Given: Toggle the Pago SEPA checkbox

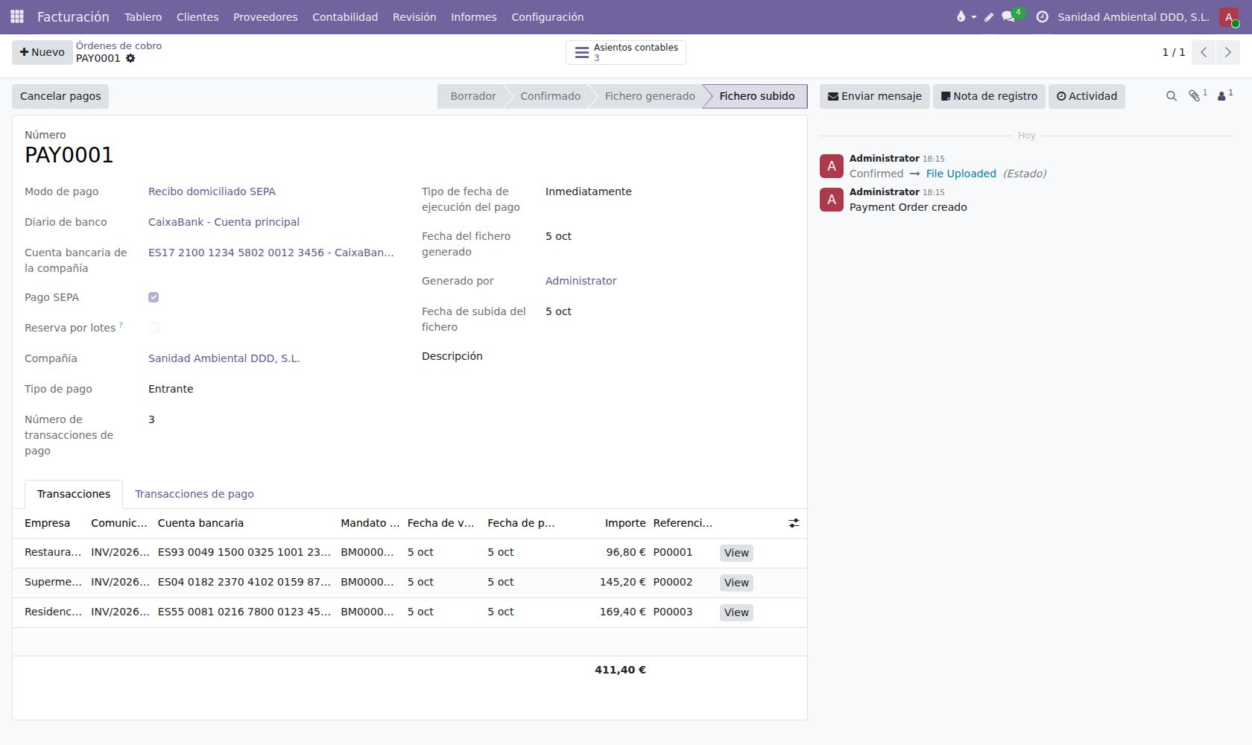Looking at the screenshot, I should [154, 297].
